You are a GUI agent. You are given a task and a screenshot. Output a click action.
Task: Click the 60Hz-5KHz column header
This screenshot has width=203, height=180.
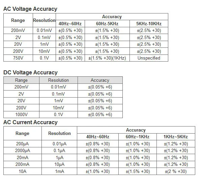point(107,24)
